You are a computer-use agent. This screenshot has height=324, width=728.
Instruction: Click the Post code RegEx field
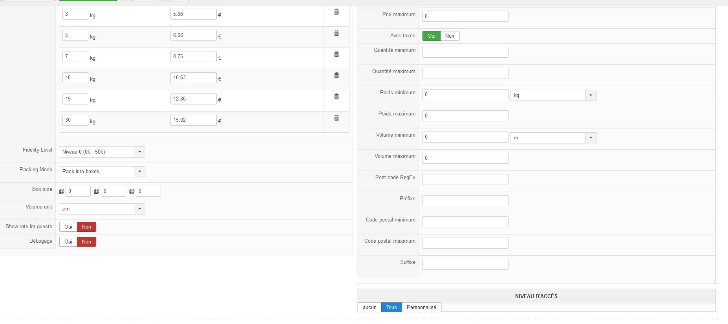click(x=465, y=179)
